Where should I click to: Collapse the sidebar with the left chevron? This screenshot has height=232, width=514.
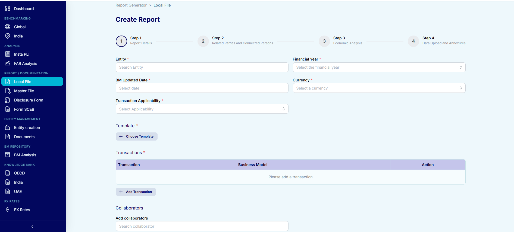click(x=32, y=227)
